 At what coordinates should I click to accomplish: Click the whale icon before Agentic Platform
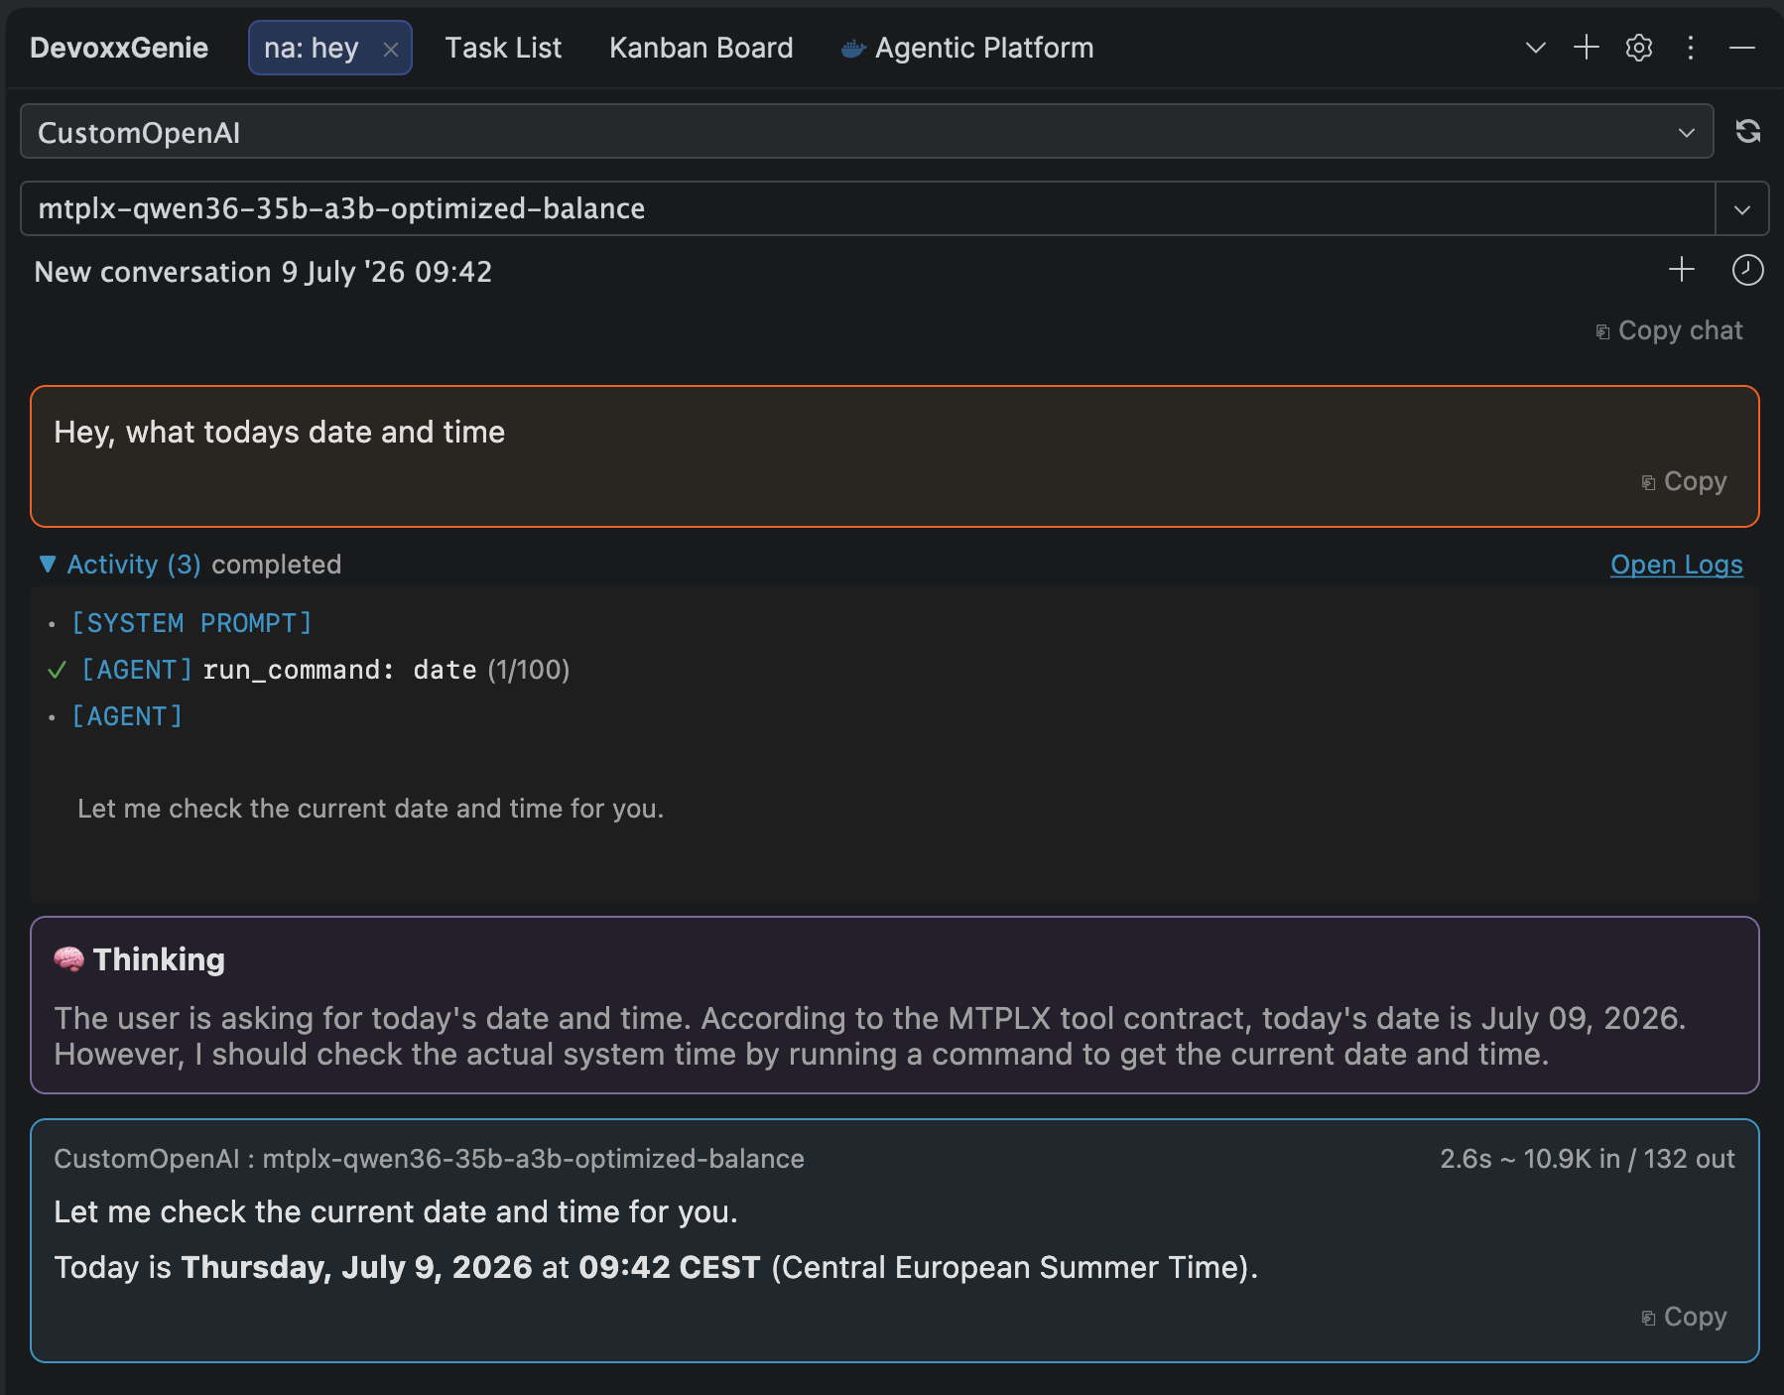pos(852,49)
